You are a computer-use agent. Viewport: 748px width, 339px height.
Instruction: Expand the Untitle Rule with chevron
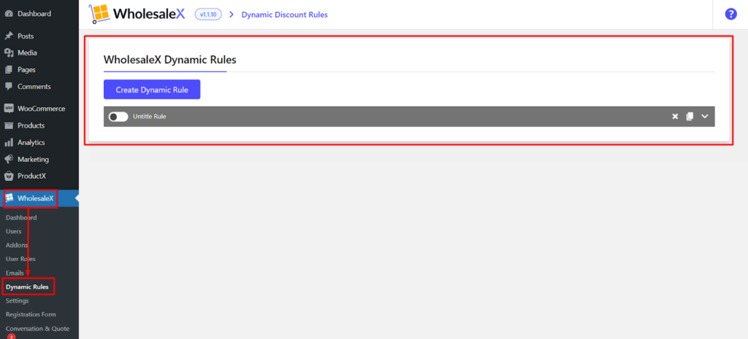pyautogui.click(x=705, y=116)
